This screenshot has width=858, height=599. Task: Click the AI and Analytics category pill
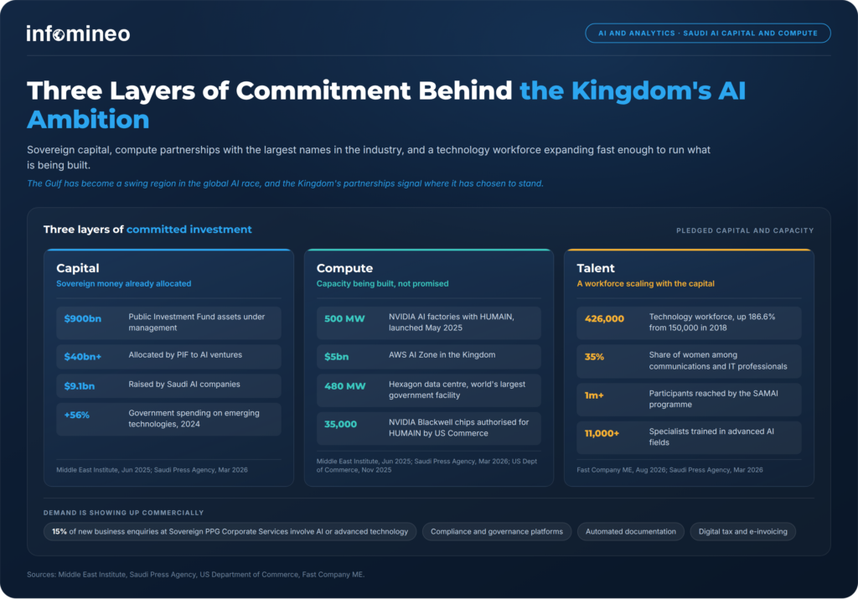[707, 33]
